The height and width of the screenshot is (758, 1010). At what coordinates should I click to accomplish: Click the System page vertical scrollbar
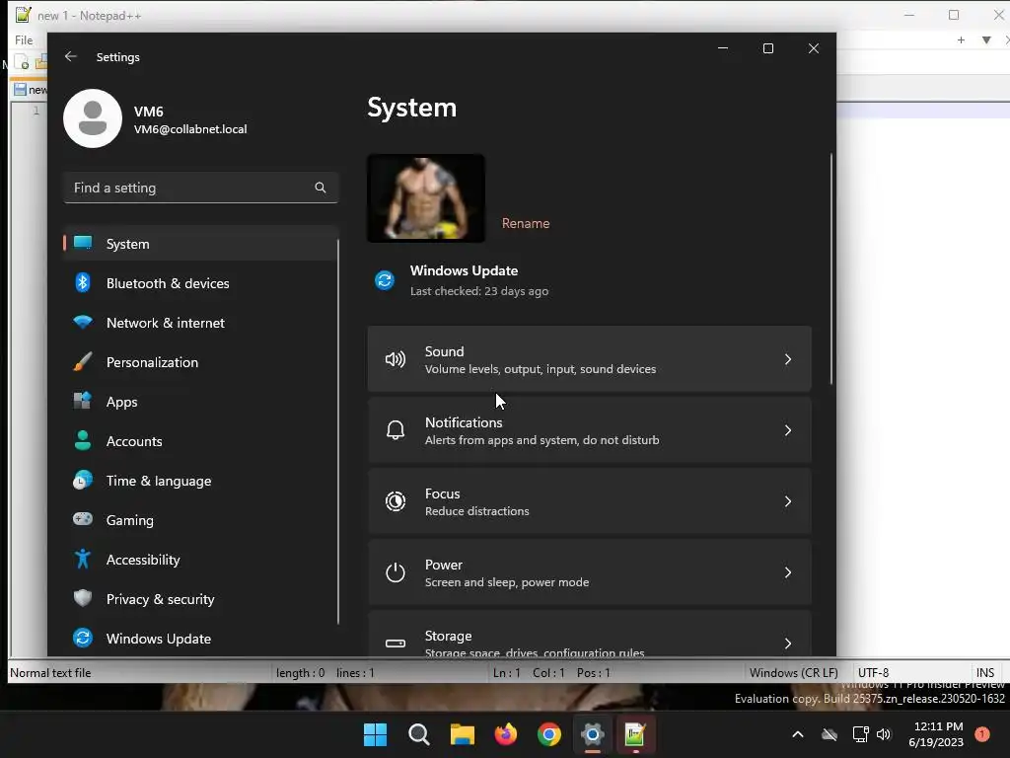tap(831, 268)
